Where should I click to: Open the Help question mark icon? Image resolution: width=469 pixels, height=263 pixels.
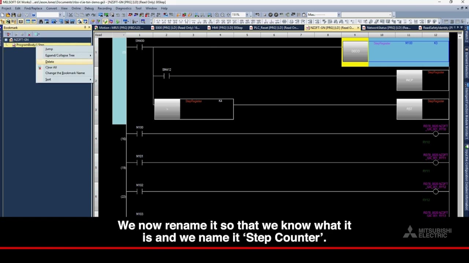33,15
